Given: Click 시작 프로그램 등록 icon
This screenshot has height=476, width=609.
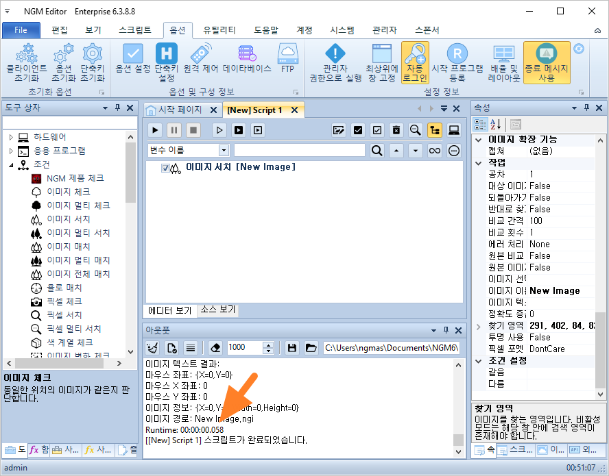Looking at the screenshot, I should pos(457,63).
